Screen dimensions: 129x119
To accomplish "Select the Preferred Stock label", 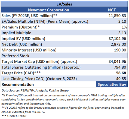I will 16,56.
